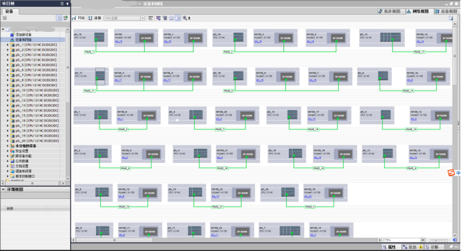The width and height of the screenshot is (461, 251).
Task: Switch to 拓扑视图 (Topology view) tab
Action: coord(389,11)
